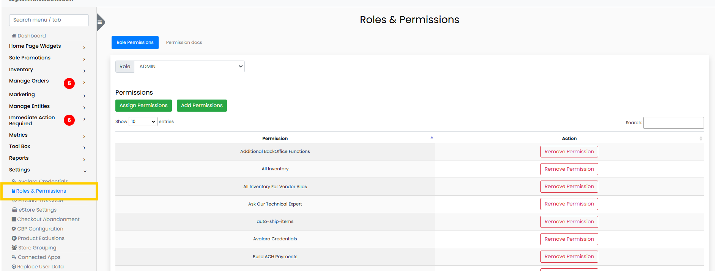Click the Assign Permissions button
The width and height of the screenshot is (715, 271).
143,106
